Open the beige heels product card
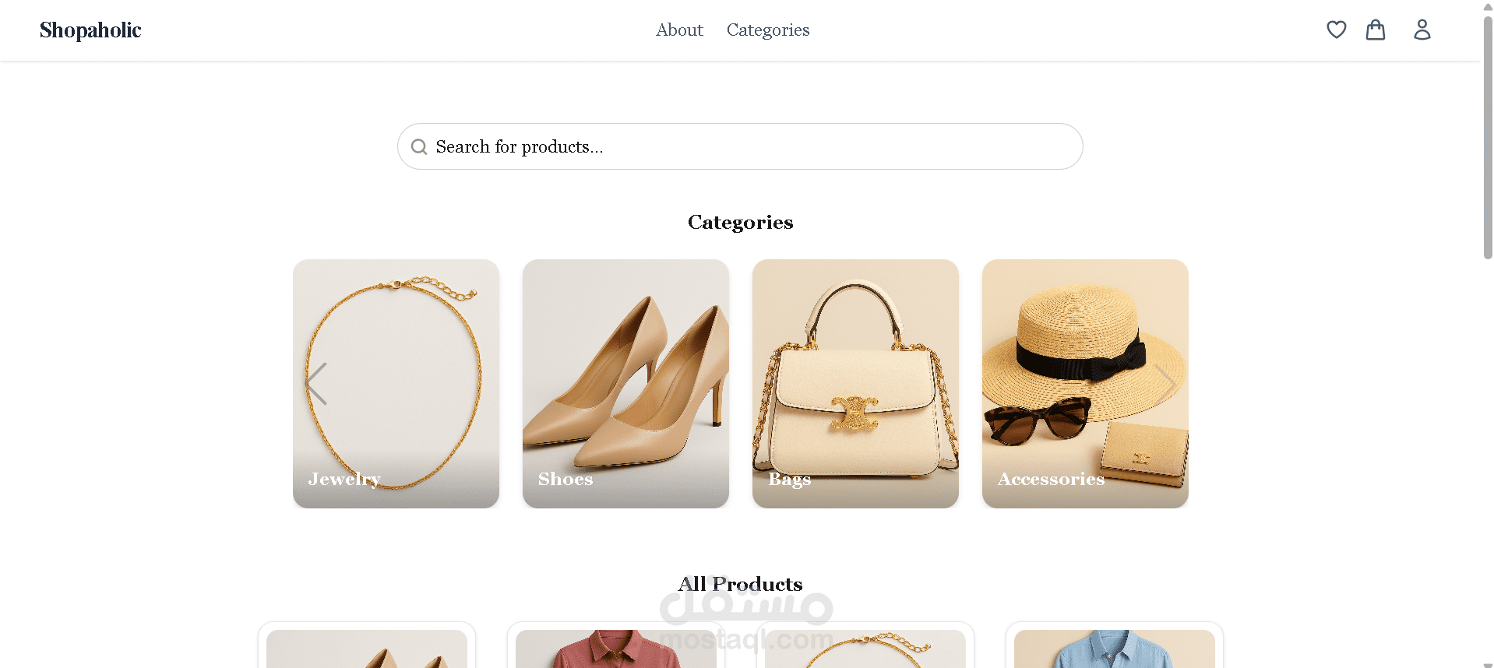Image resolution: width=1494 pixels, height=668 pixels. pyautogui.click(x=367, y=646)
